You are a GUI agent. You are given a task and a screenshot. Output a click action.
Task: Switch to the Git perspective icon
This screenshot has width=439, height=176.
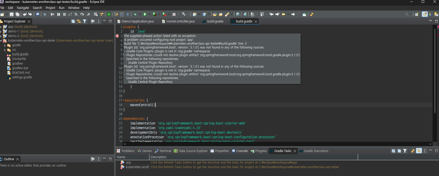click(436, 14)
